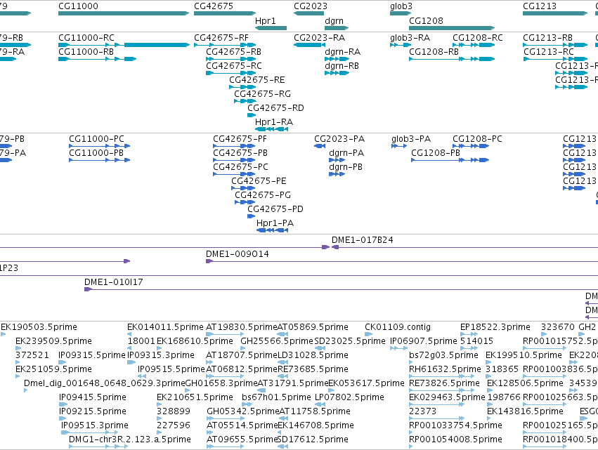Click the CG42675 gene label
The height and width of the screenshot is (450, 598).
point(213,6)
